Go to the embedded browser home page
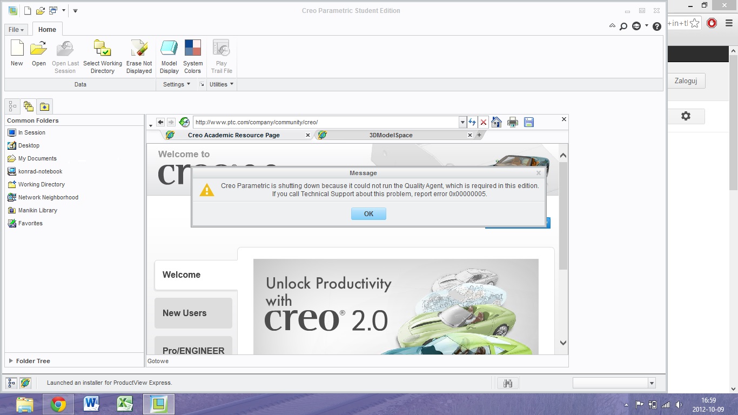Screen dimensions: 738x415 click(497, 122)
